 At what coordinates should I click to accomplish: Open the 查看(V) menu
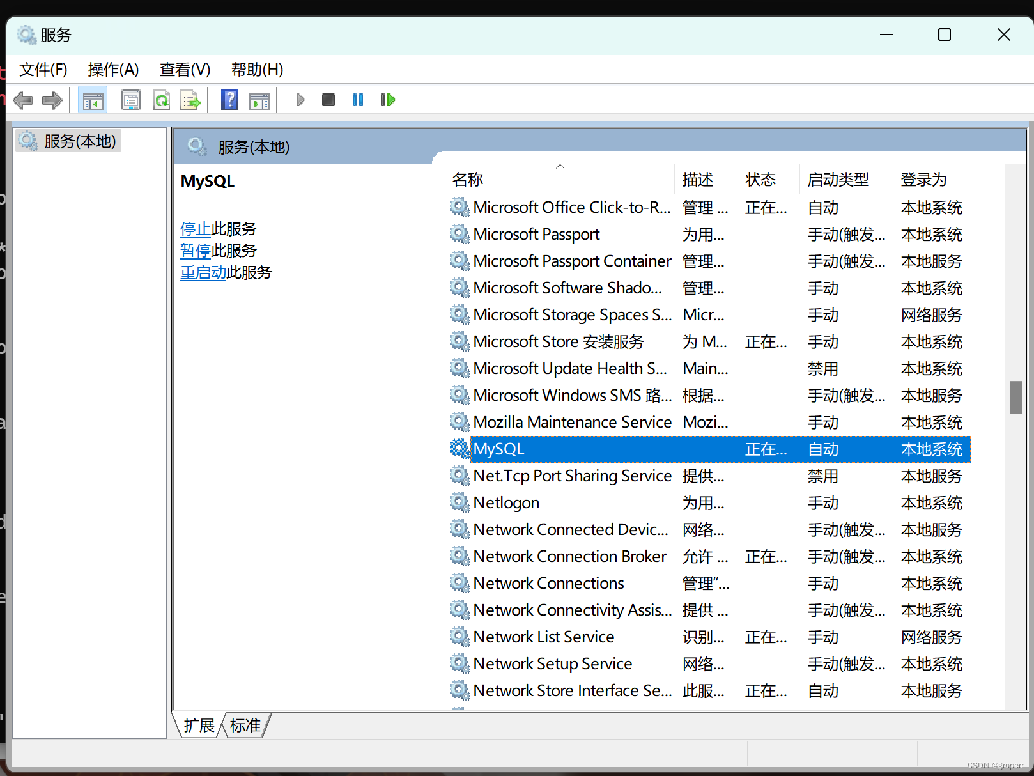pos(185,69)
